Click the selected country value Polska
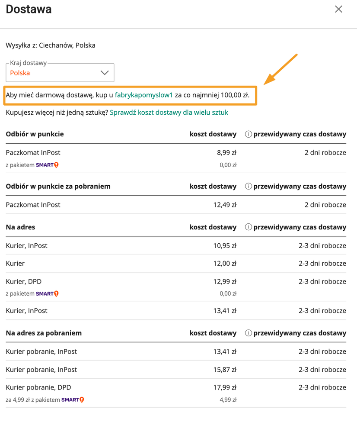 20,73
